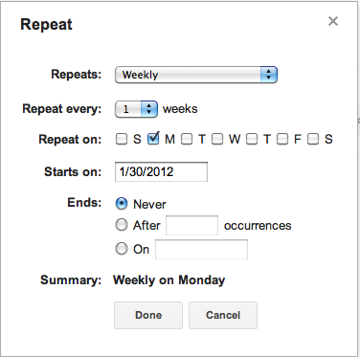Check the Tuesday checkbox
360x357 pixels.
[x=187, y=139]
